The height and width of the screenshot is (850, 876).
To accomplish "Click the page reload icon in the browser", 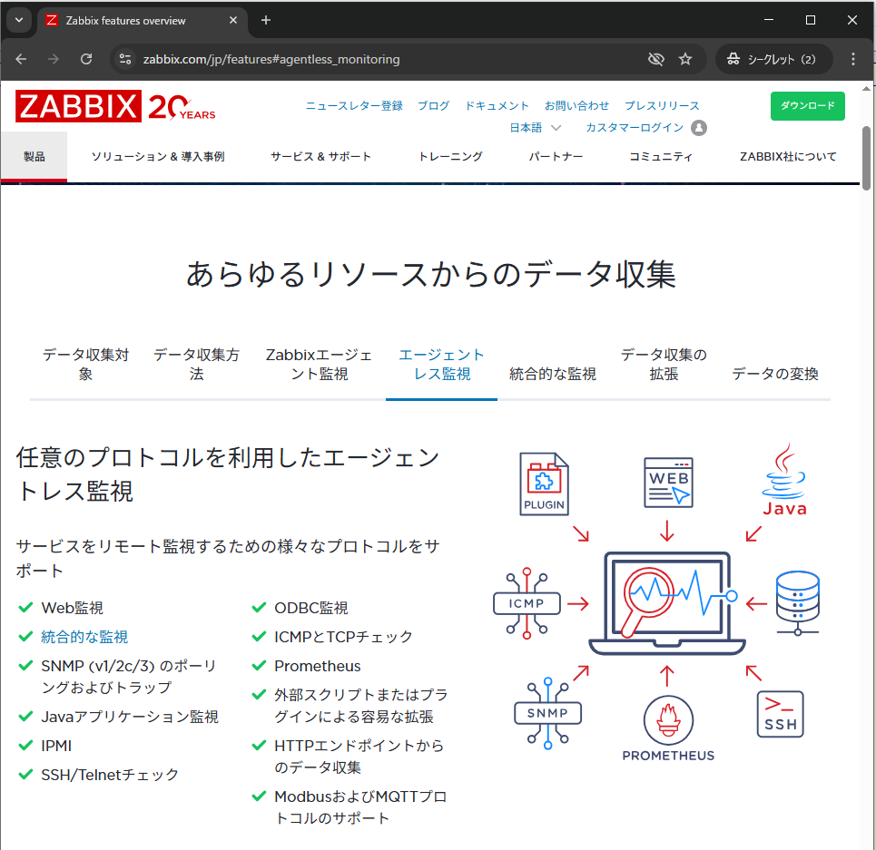I will pyautogui.click(x=86, y=58).
